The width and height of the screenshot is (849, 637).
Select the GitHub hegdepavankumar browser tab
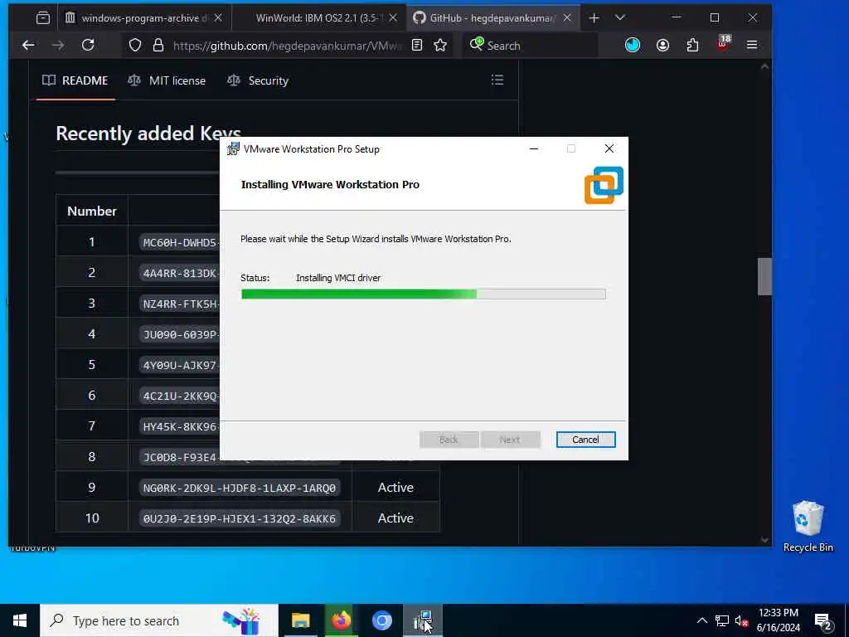tap(491, 18)
